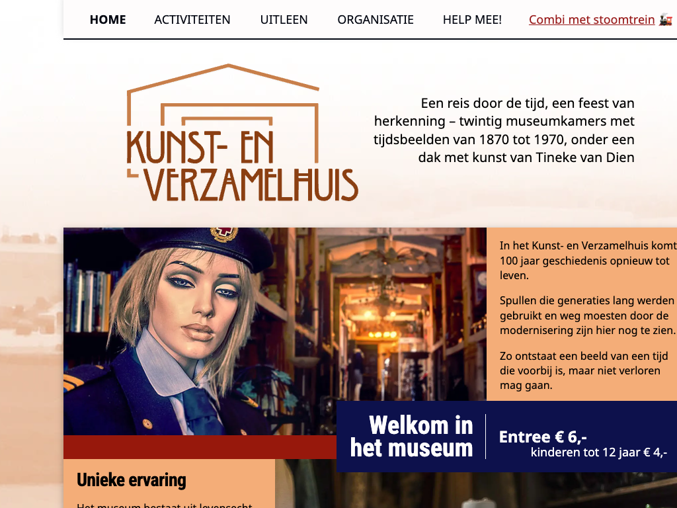Click the Unieke ervaring heading

pyautogui.click(x=132, y=480)
